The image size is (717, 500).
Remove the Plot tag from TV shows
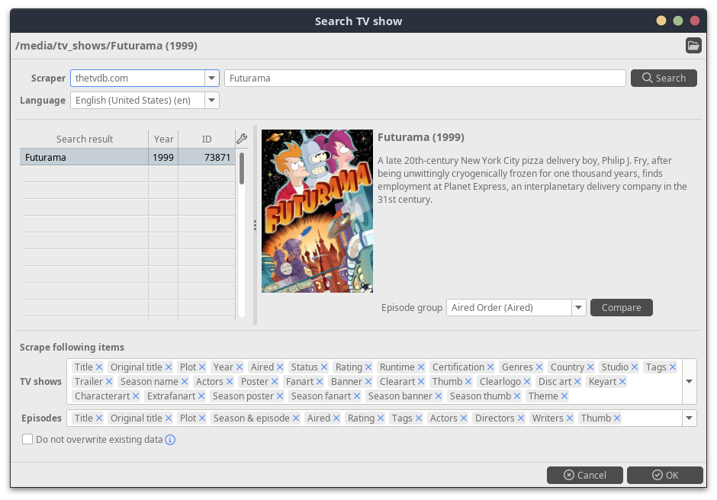pos(204,367)
